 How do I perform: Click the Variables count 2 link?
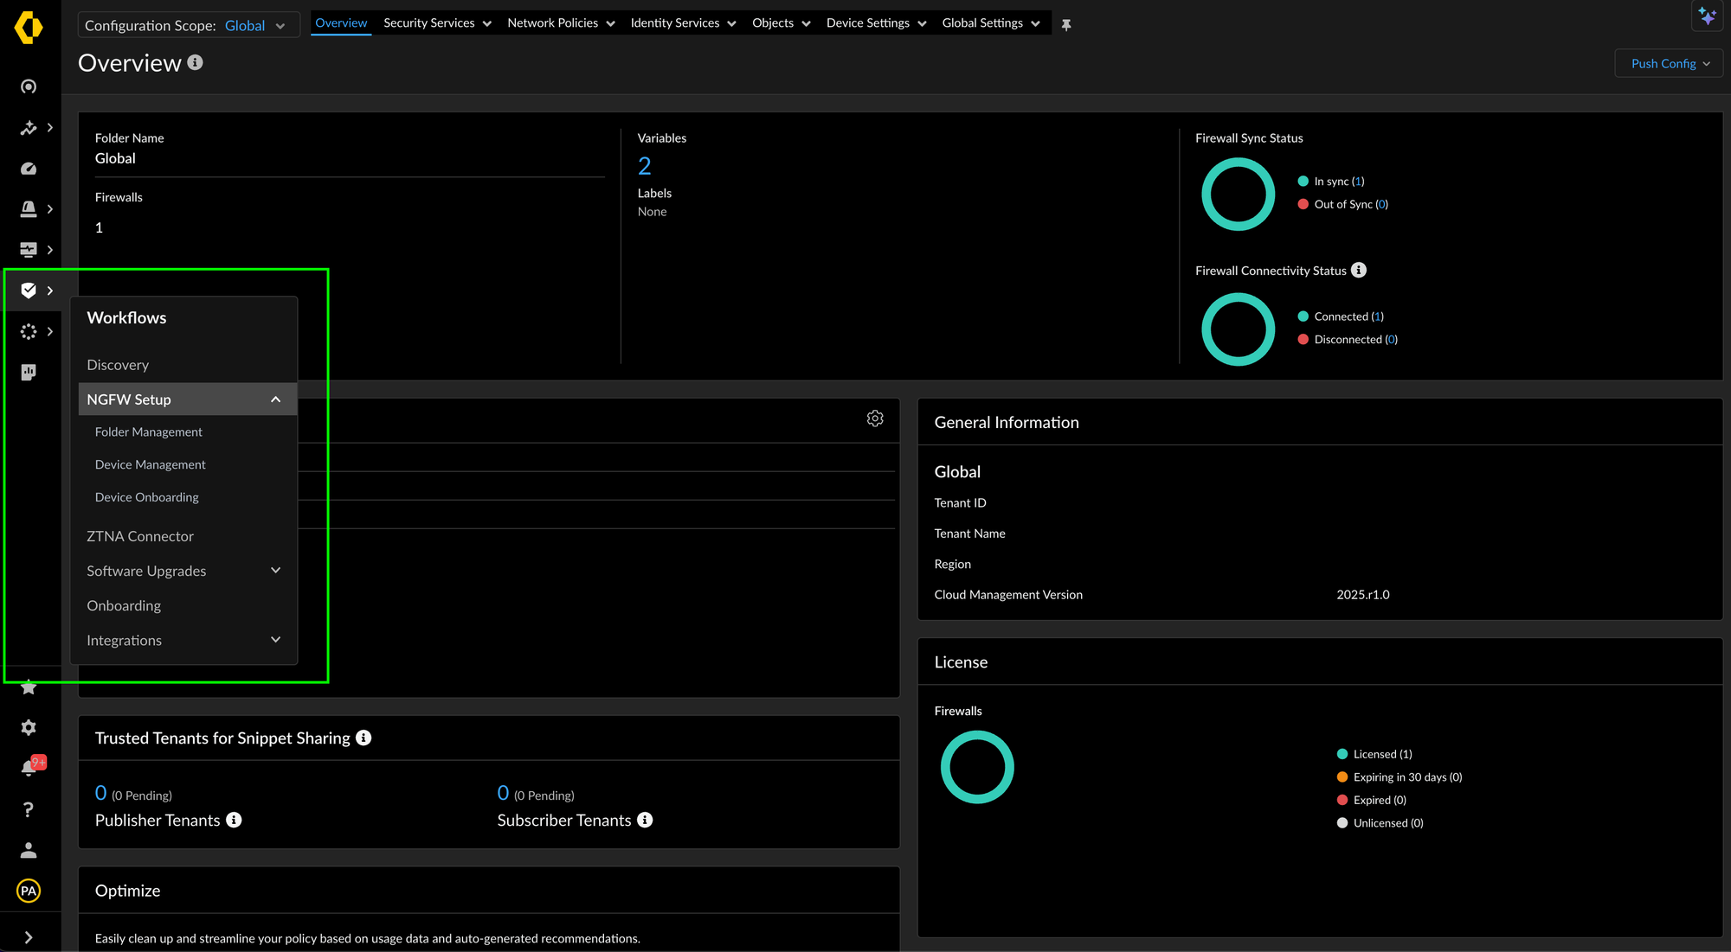pos(645,165)
